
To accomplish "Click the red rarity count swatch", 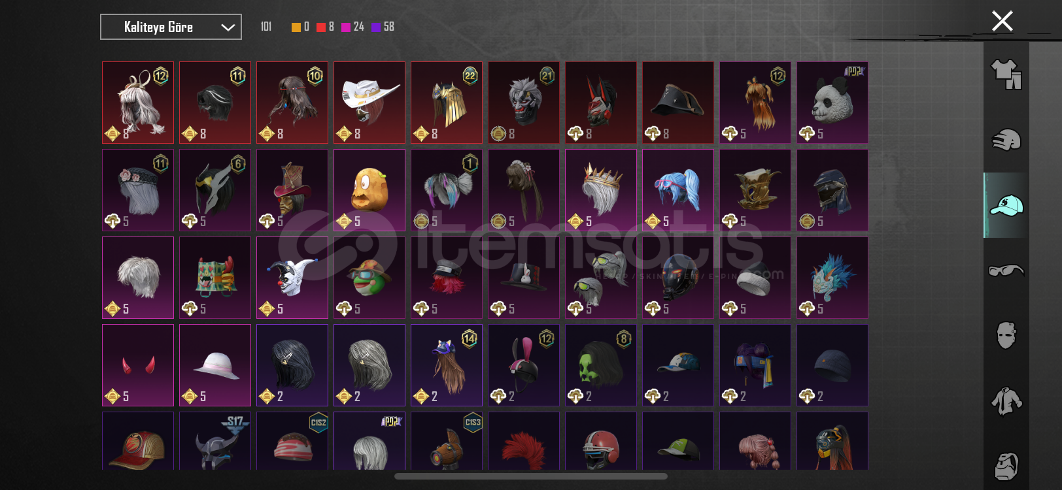I will [x=321, y=27].
